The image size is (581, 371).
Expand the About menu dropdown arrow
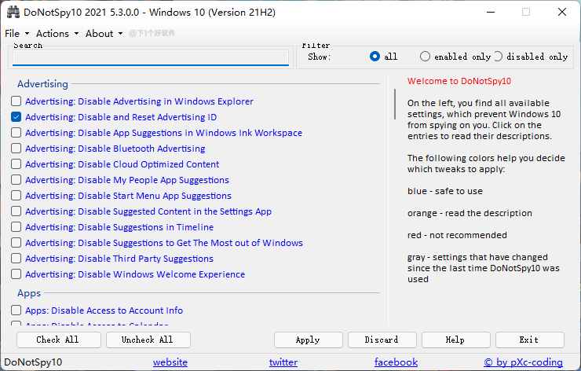point(120,34)
